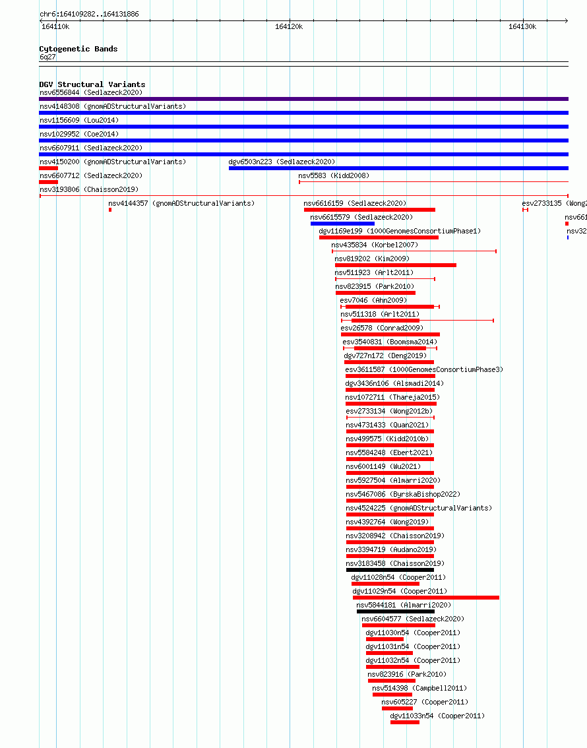Open esv2733135 variant label
This screenshot has width=587, height=748.
(x=554, y=203)
